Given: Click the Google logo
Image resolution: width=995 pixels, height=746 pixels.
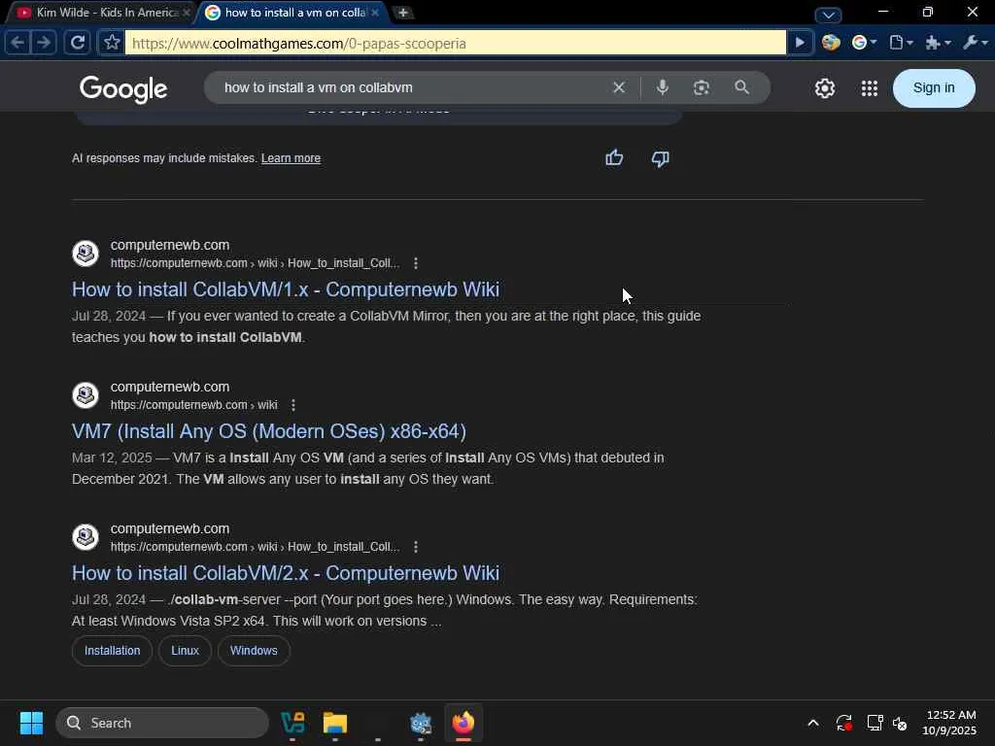Looking at the screenshot, I should pyautogui.click(x=123, y=88).
